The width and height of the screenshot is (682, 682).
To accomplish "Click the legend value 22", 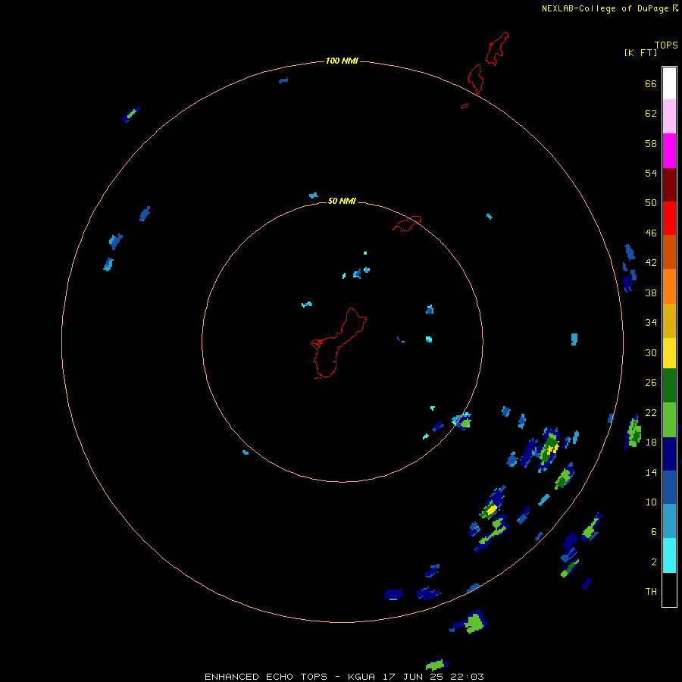I will coord(651,413).
